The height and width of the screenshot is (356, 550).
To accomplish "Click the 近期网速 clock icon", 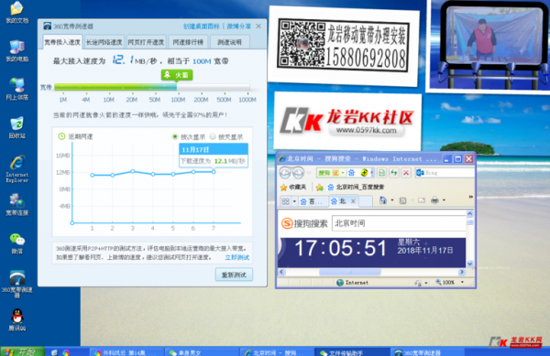I will (61, 136).
